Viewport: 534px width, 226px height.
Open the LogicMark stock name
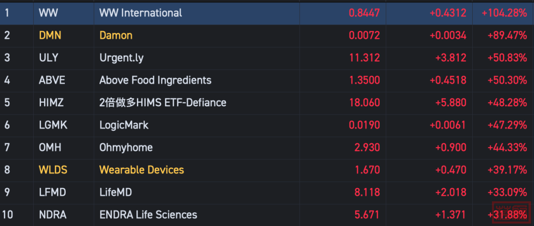124,125
